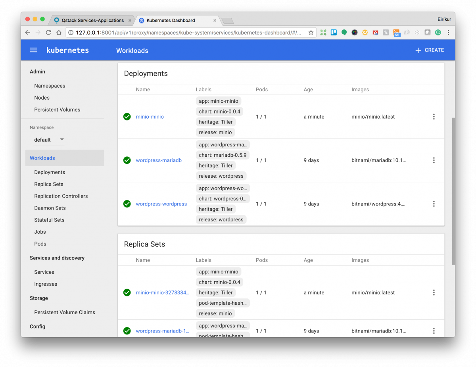Bookmark page with star icon
This screenshot has width=476, height=367.
click(311, 33)
